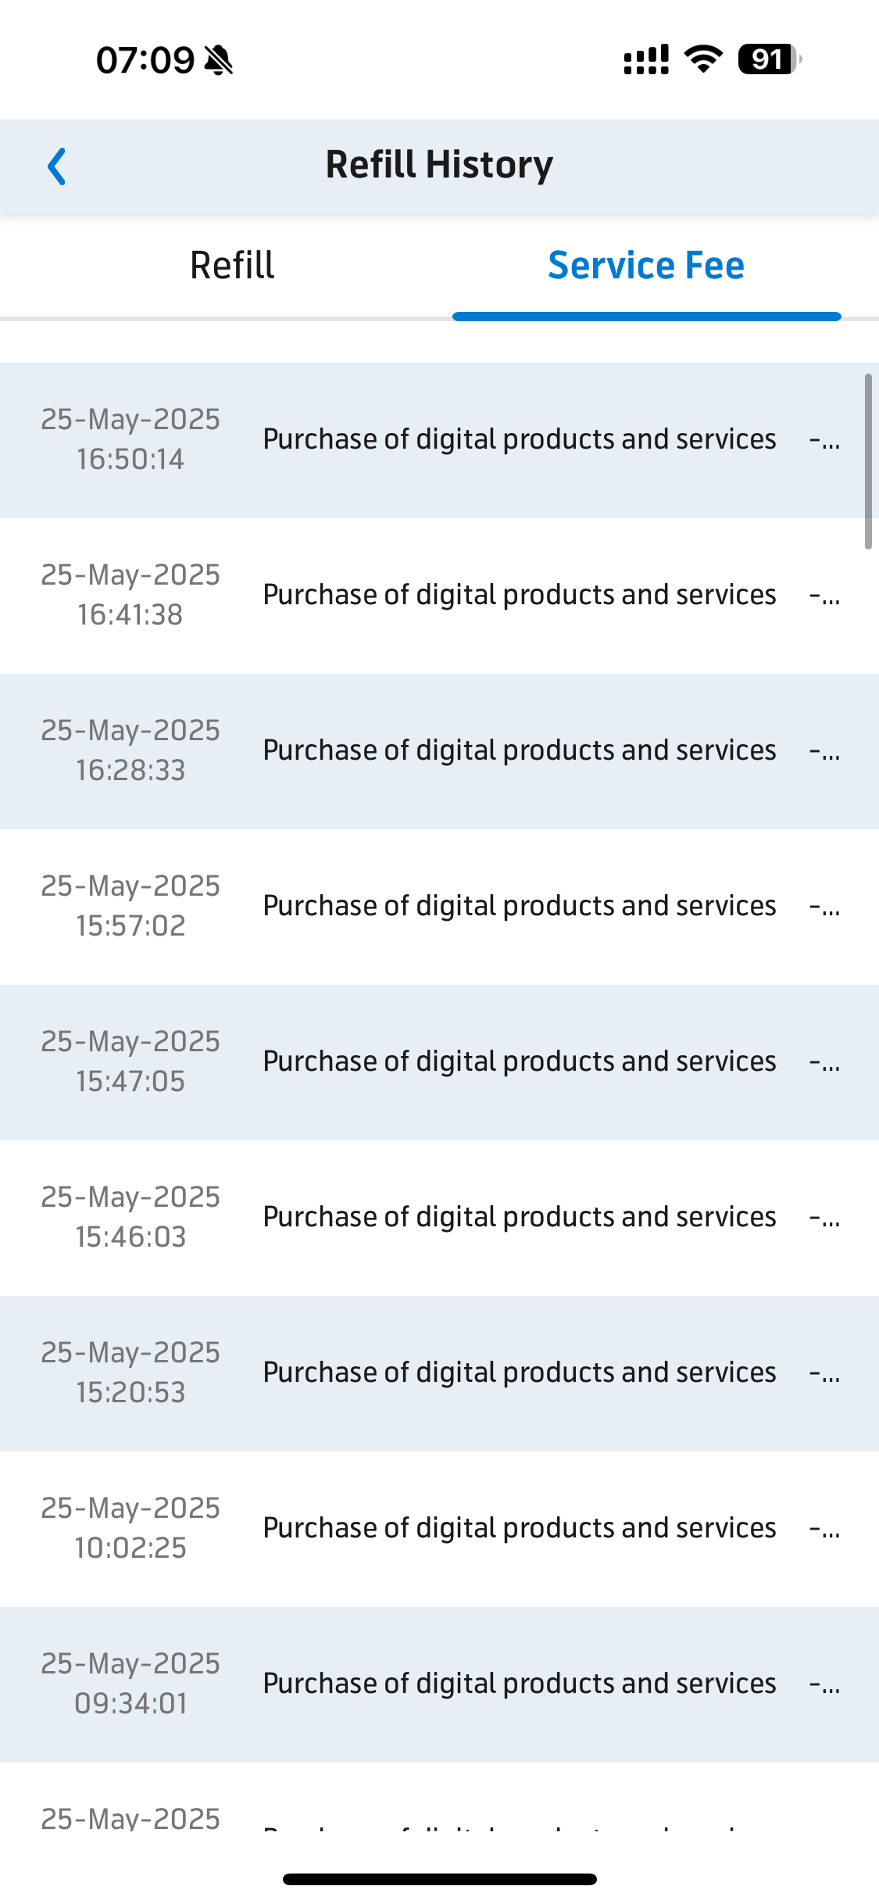Viewport: 879px width, 1904px height.
Task: Switch to the Refill tab
Action: pyautogui.click(x=232, y=266)
